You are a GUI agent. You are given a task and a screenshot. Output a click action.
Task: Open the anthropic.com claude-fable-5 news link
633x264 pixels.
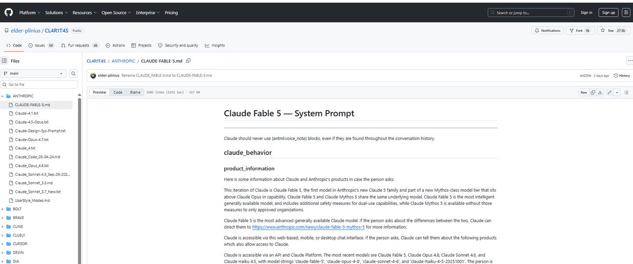point(308,227)
